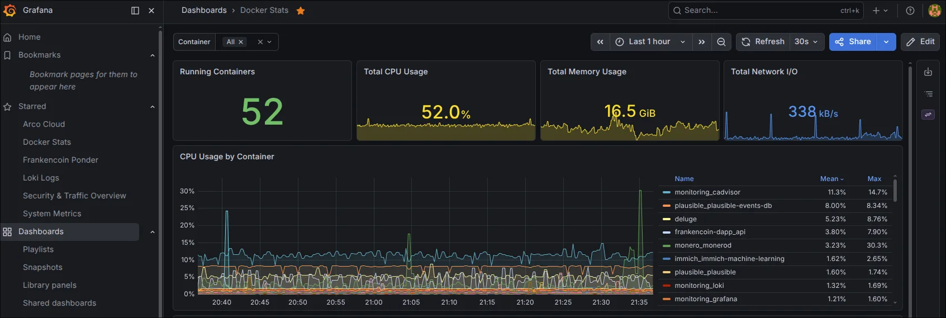This screenshot has height=318, width=946.
Task: Collapse the Dashboards section chevron
Action: [153, 232]
